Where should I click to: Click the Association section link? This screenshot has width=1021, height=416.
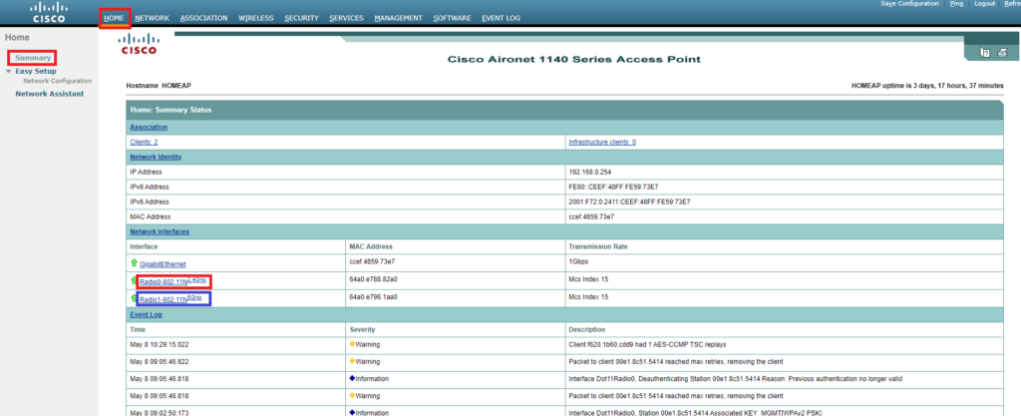[149, 127]
